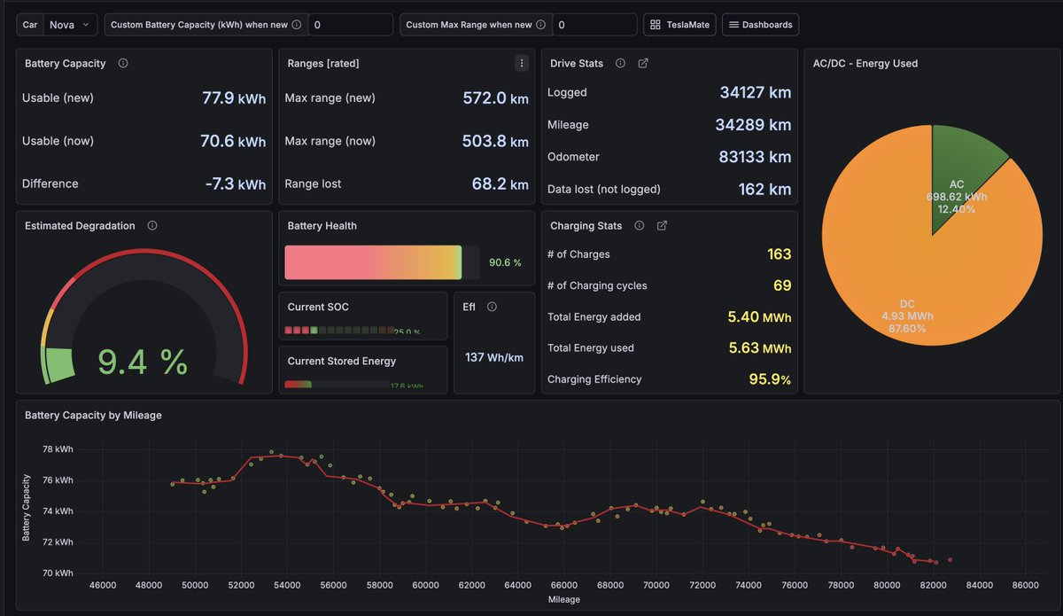Open the Ranges [rated] panel kebab menu

pos(522,63)
